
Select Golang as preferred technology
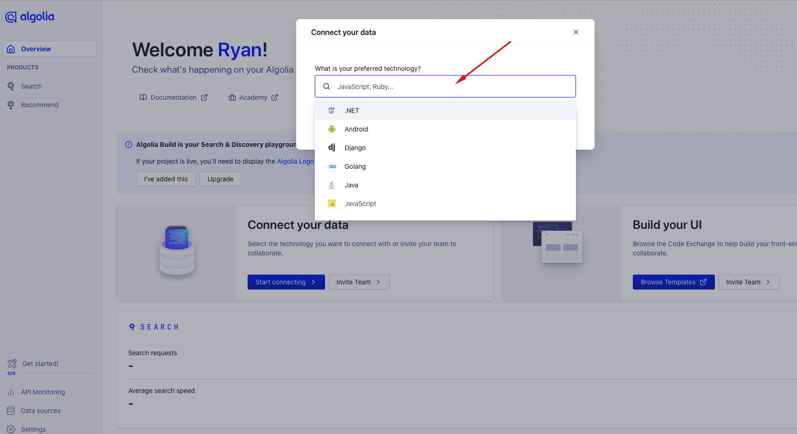(x=445, y=166)
